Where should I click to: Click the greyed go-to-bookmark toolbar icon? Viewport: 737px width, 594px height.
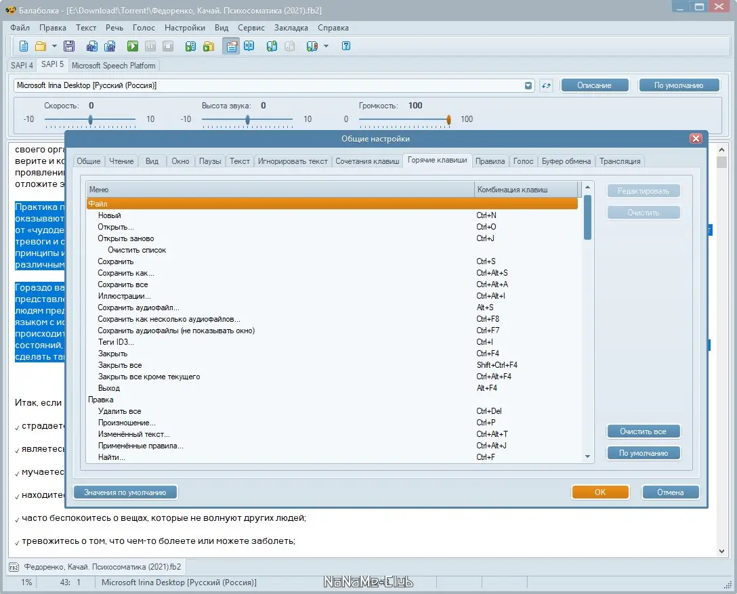(x=289, y=46)
